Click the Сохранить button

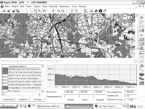23,99
